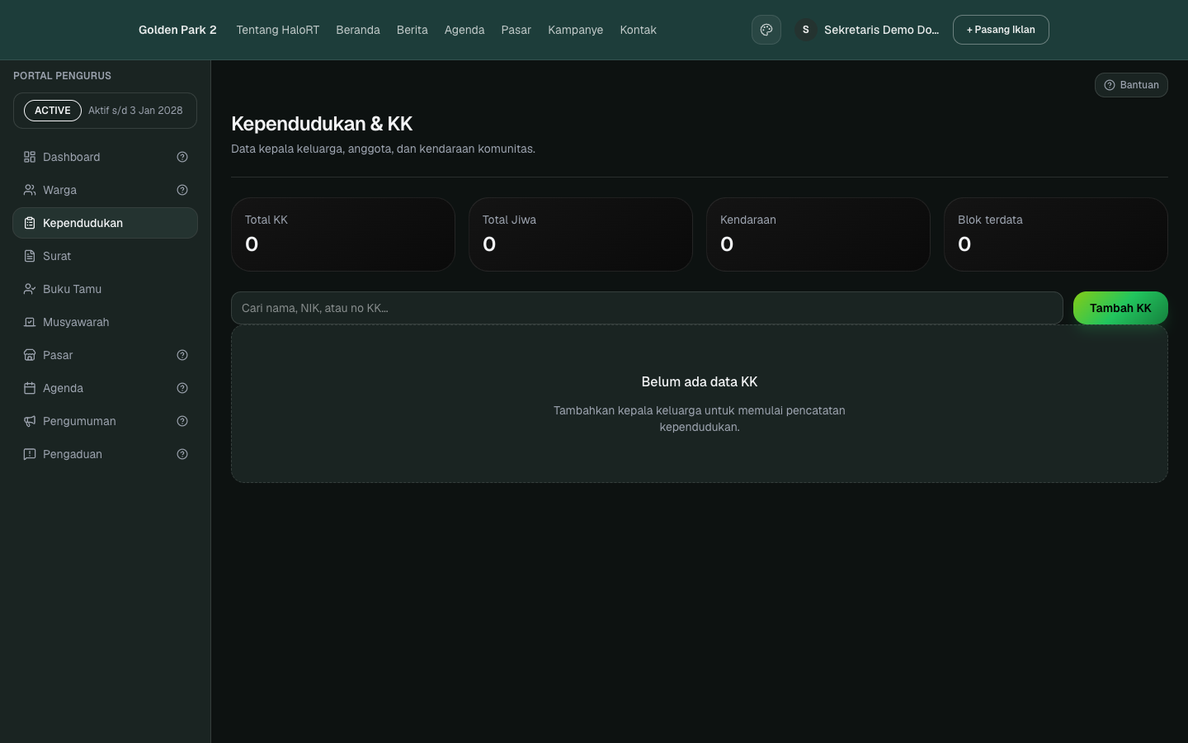
Task: Show help for Dashboard menu item
Action: tap(182, 157)
